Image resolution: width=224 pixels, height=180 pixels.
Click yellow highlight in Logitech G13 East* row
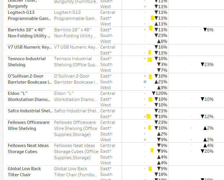pos(152,18)
